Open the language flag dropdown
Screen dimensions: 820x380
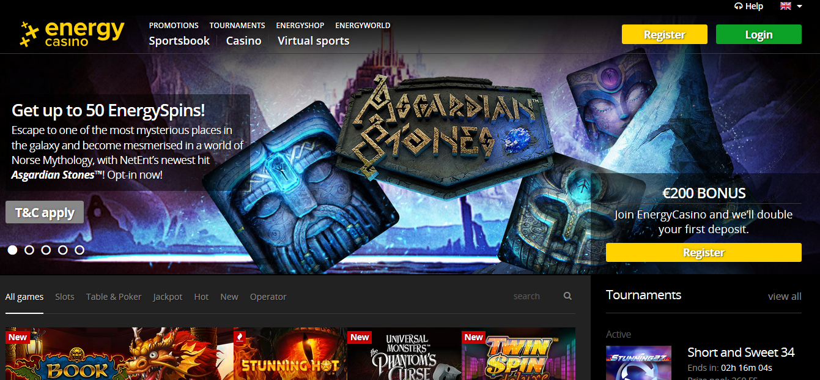[x=791, y=6]
